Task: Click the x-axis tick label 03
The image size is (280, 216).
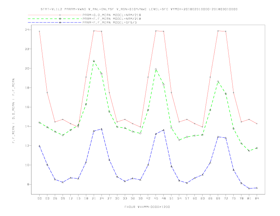Action: pyautogui.click(x=47, y=198)
